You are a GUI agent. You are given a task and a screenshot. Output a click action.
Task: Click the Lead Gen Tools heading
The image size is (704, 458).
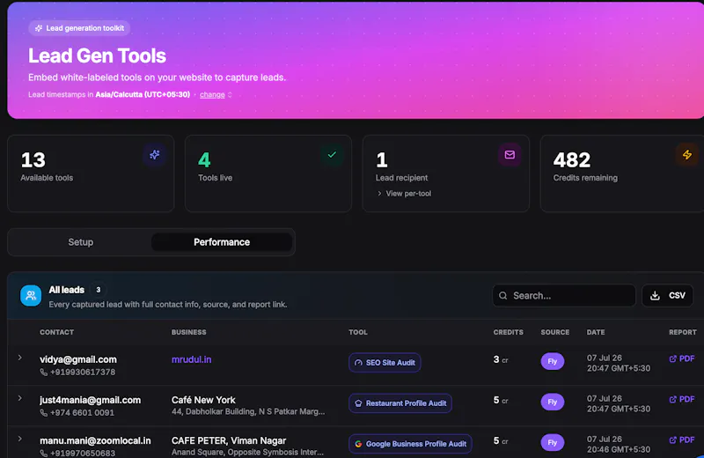click(x=97, y=55)
